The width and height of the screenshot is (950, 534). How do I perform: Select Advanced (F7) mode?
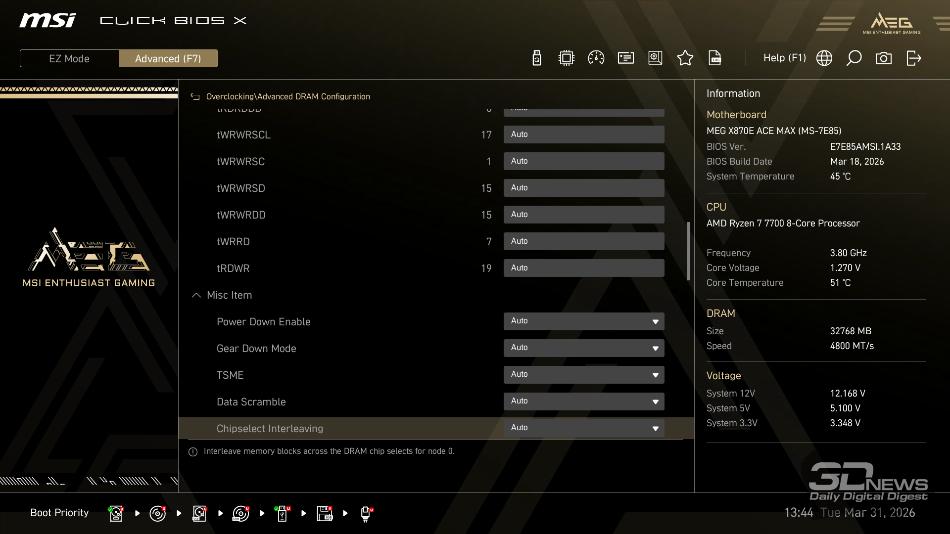[x=168, y=58]
